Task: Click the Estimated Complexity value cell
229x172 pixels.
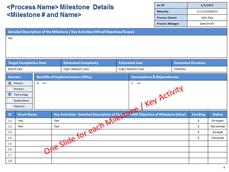Action: click(x=89, y=69)
